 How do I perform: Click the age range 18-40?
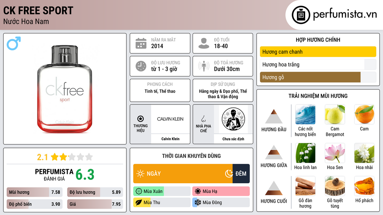tap(221, 46)
